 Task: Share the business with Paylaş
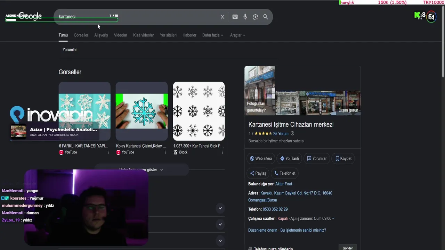(x=258, y=173)
